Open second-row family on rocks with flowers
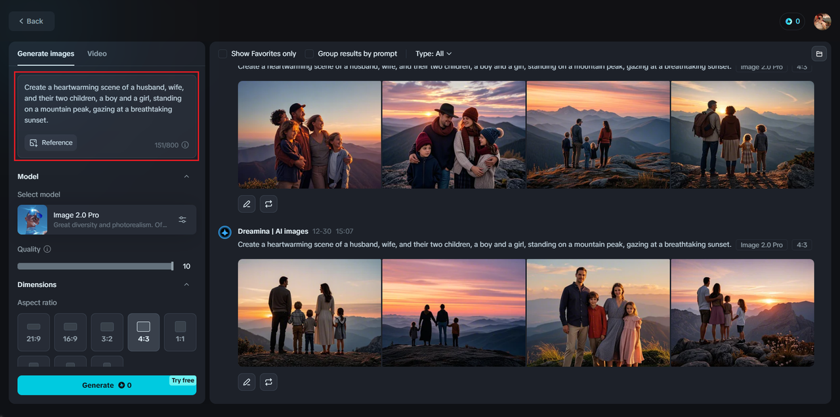This screenshot has width=840, height=417. pyautogui.click(x=743, y=313)
